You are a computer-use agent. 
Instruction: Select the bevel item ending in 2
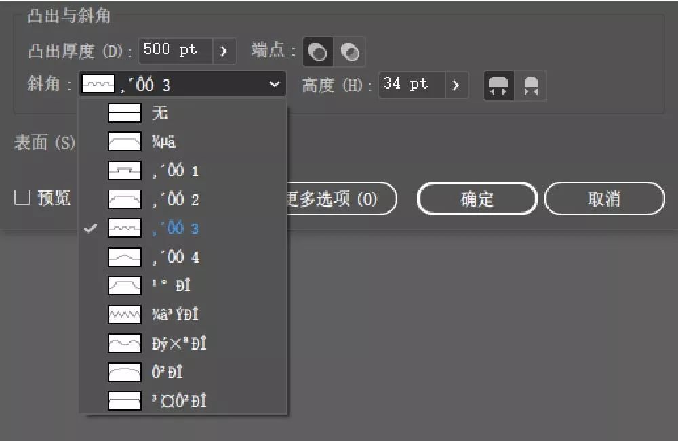(x=175, y=200)
